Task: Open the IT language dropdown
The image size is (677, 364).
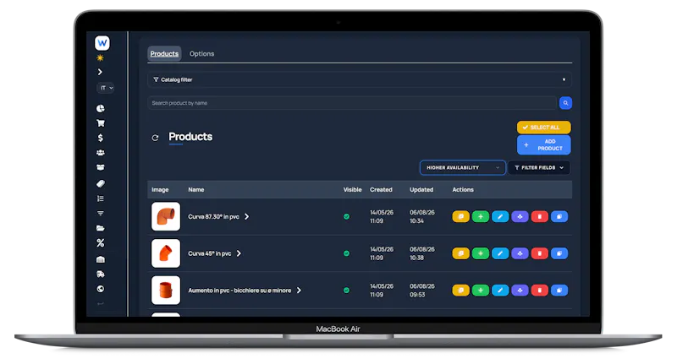Action: (x=105, y=88)
